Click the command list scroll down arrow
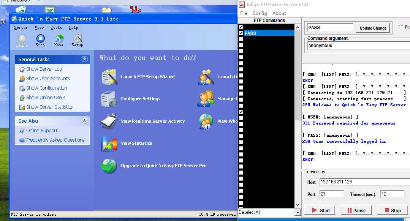The height and width of the screenshot is (221, 410). pyautogui.click(x=298, y=205)
